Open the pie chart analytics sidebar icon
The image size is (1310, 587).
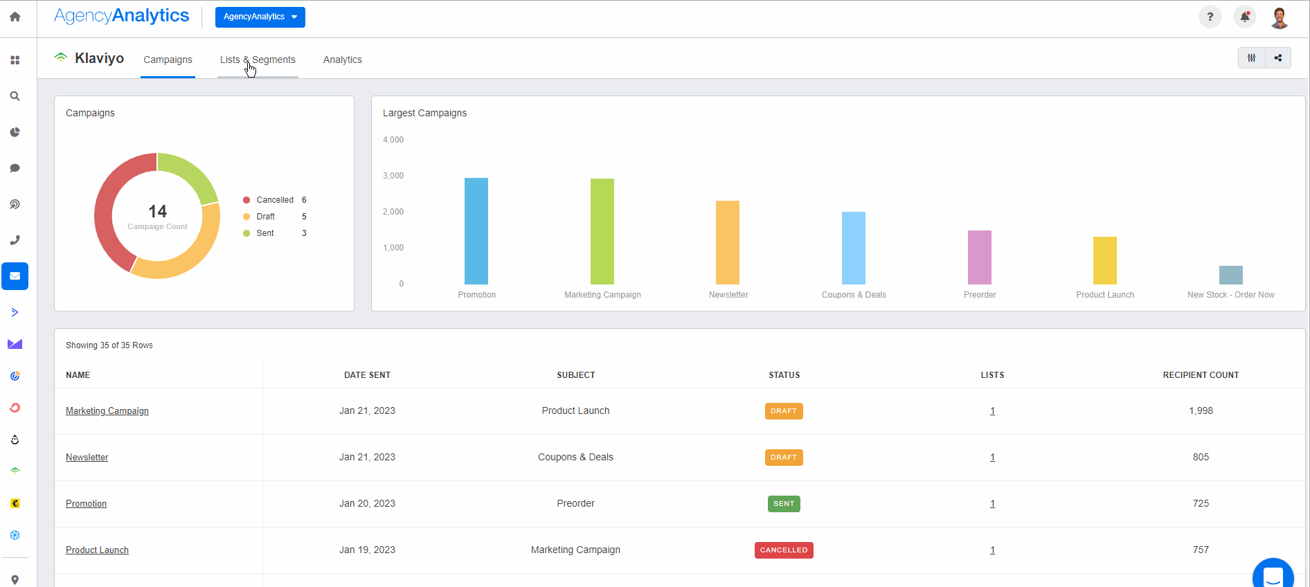point(15,132)
